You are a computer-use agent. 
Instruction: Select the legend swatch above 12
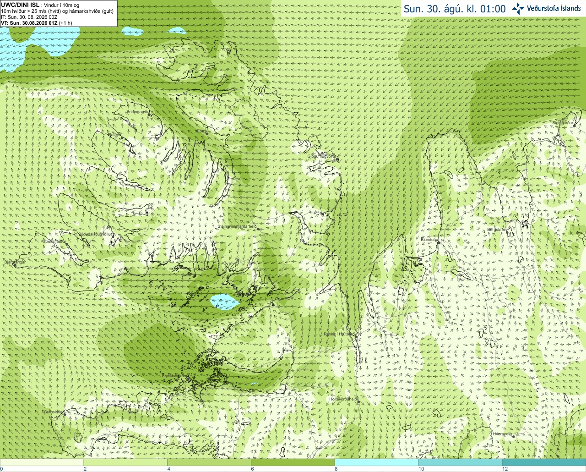coord(544,462)
